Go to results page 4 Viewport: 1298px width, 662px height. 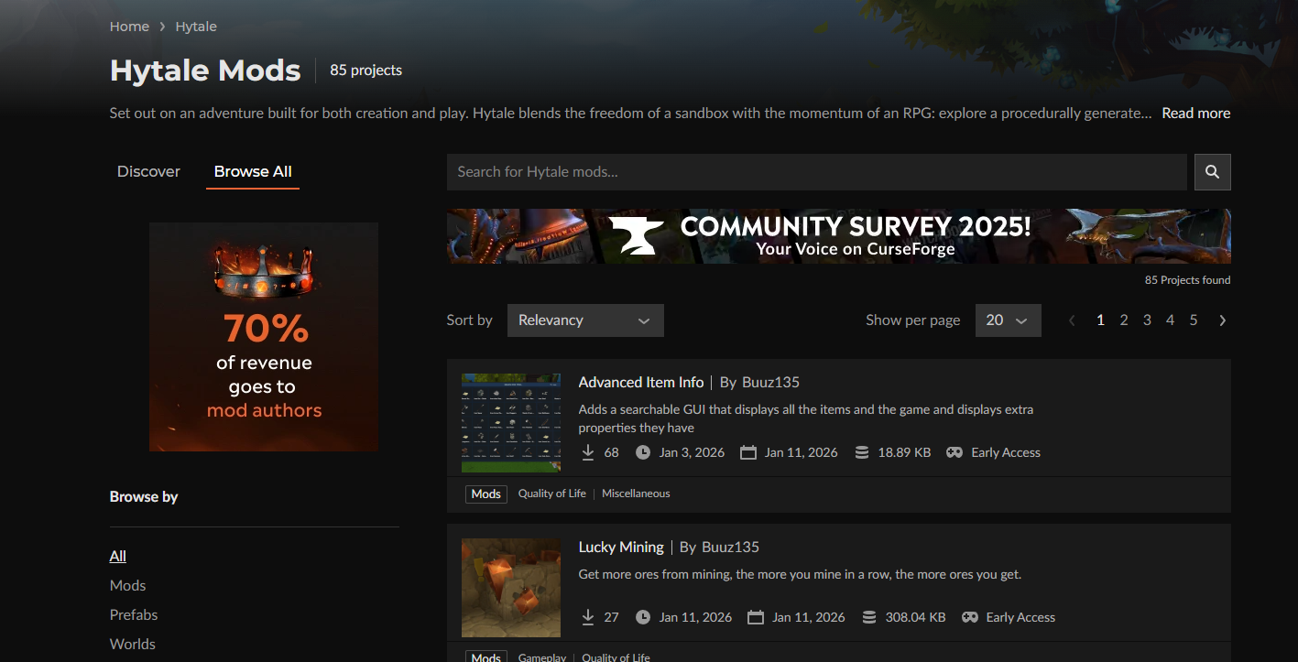[x=1170, y=320]
